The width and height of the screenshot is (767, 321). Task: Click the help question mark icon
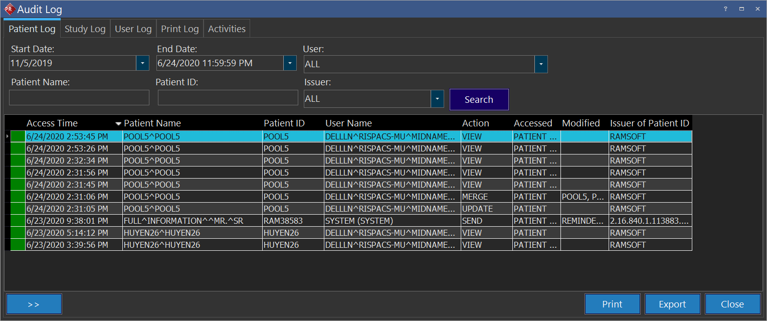[x=725, y=9]
